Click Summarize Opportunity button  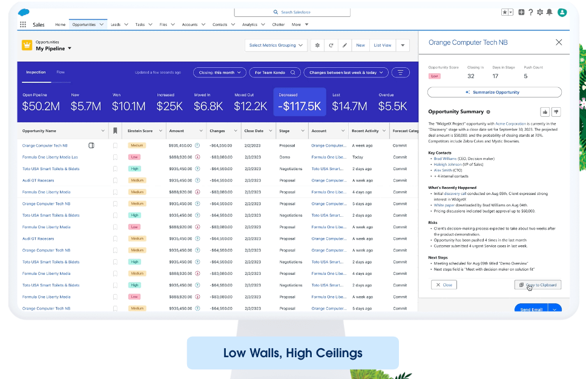[495, 92]
